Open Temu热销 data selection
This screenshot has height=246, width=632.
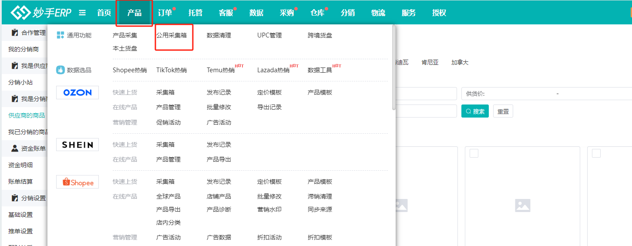(x=221, y=70)
